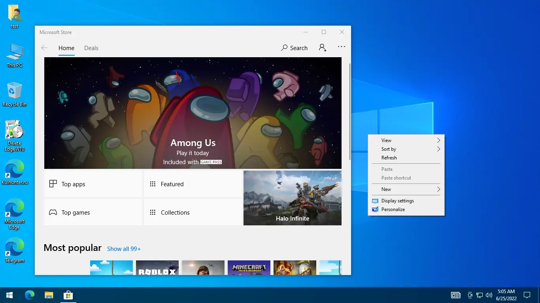Open the Among Us featured banner
This screenshot has height=303, width=540.
pyautogui.click(x=193, y=113)
